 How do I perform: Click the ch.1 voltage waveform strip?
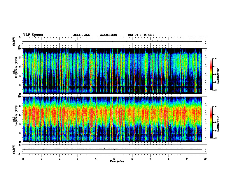tap(114, 41)
